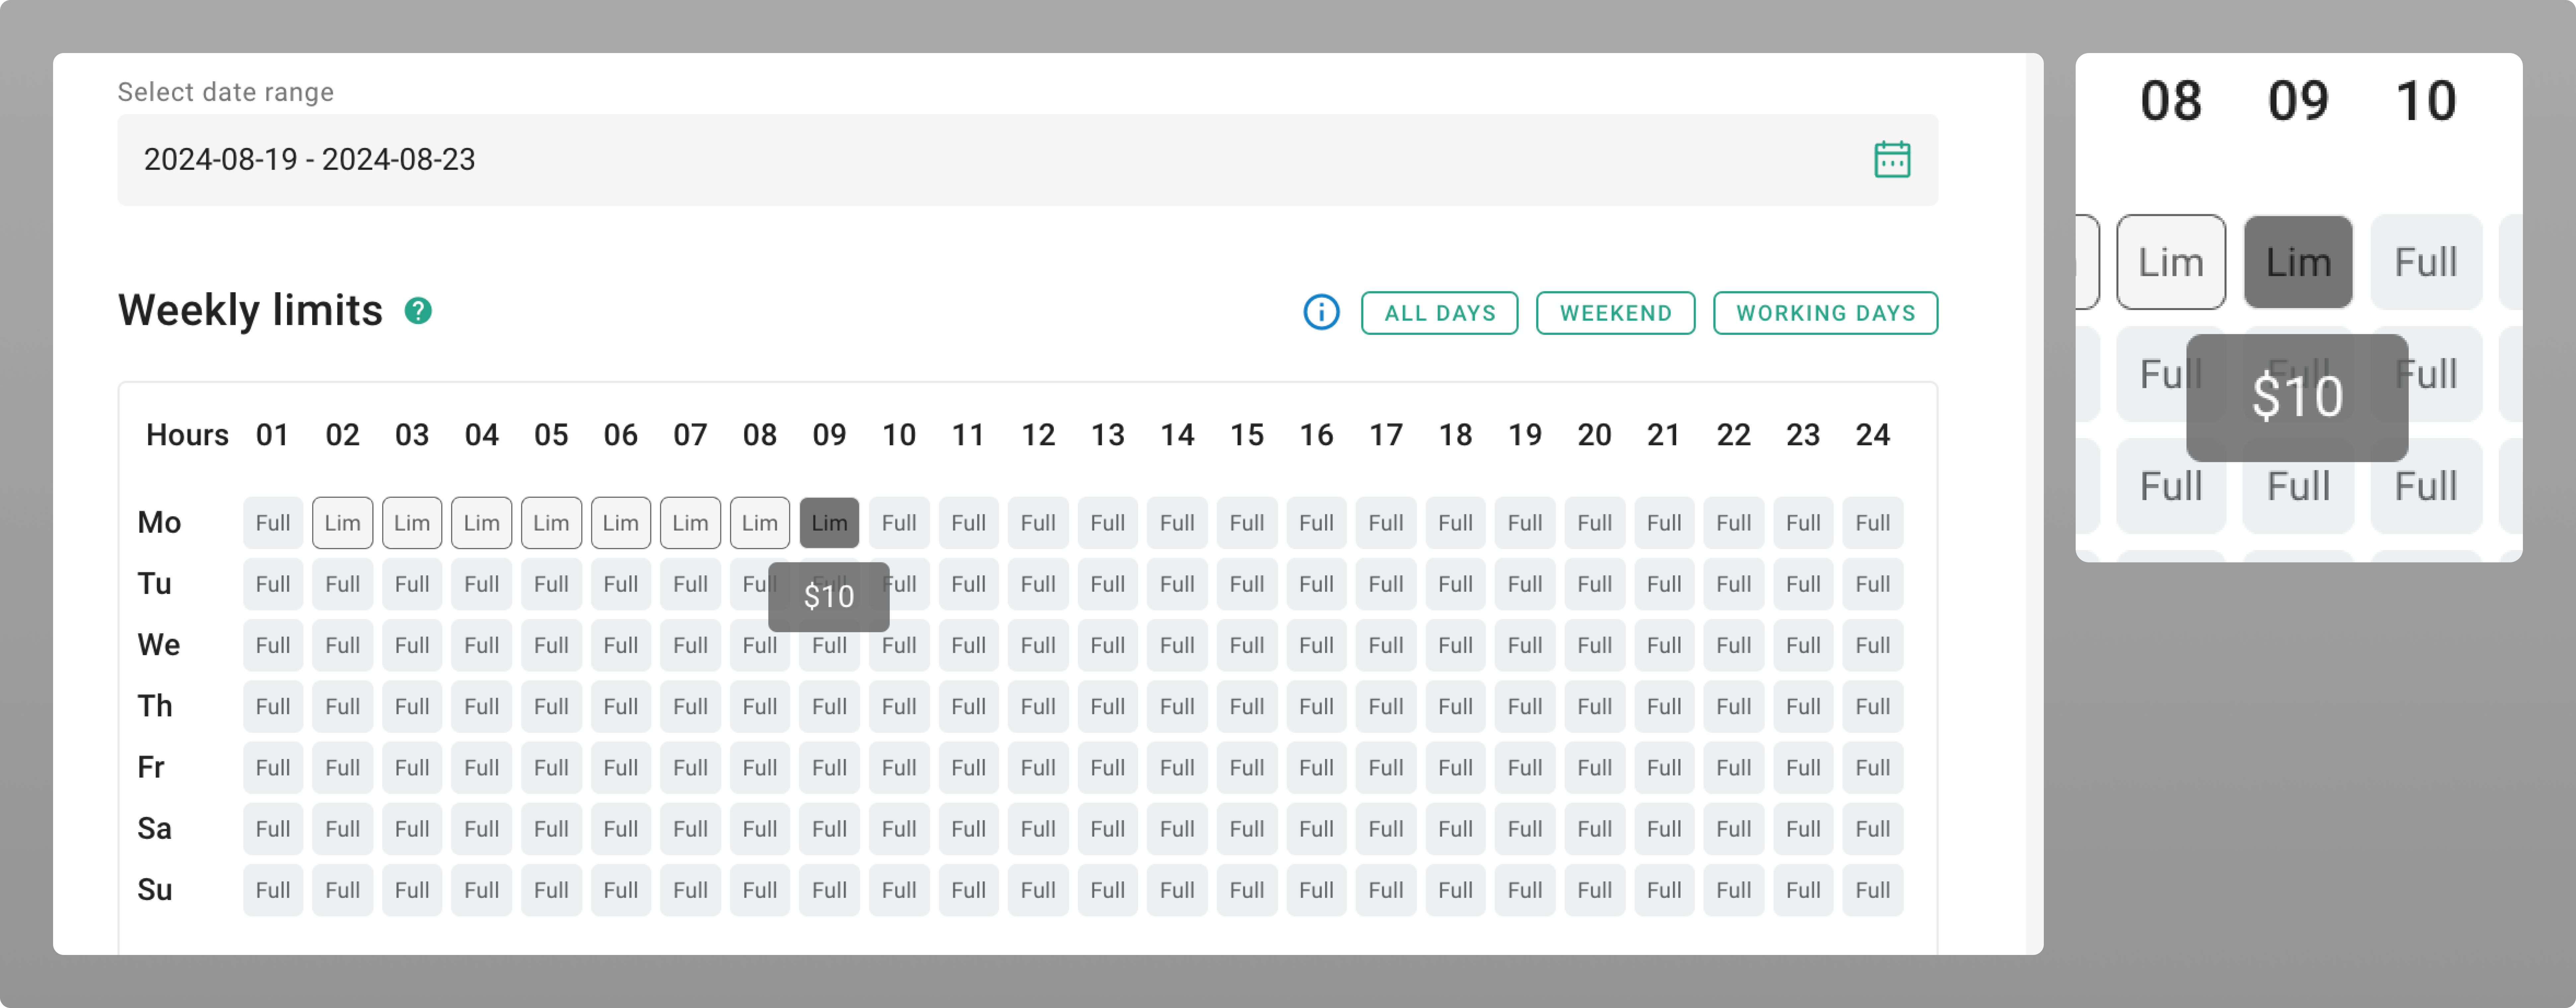This screenshot has height=1008, width=2576.
Task: Toggle Monday hour 02 Lim cell
Action: tap(342, 523)
